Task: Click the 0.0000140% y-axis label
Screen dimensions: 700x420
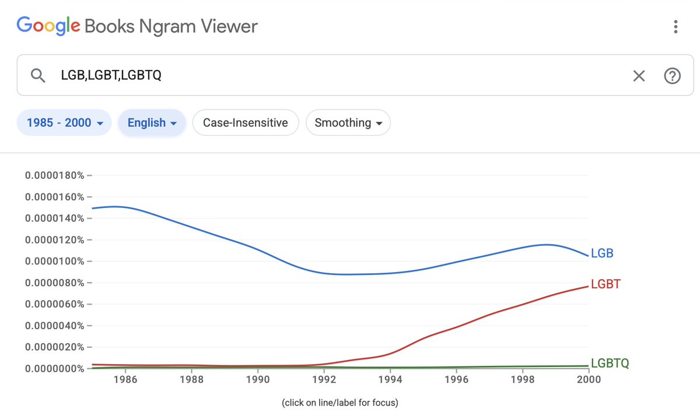Action: tap(55, 218)
